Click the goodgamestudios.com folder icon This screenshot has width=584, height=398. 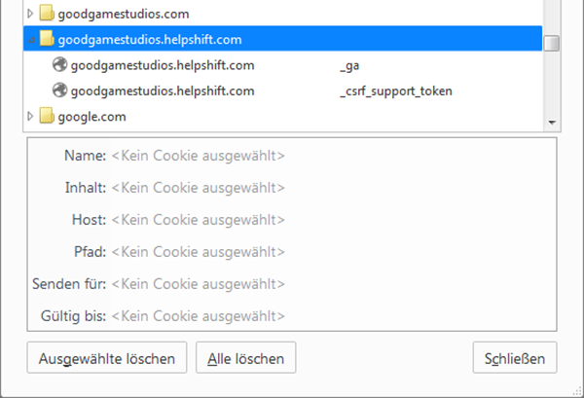(x=47, y=13)
